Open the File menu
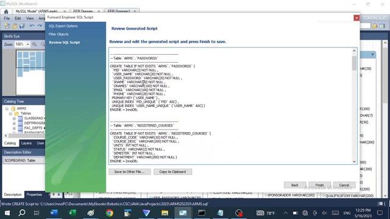The height and width of the screenshot is (219, 390). 7,18
